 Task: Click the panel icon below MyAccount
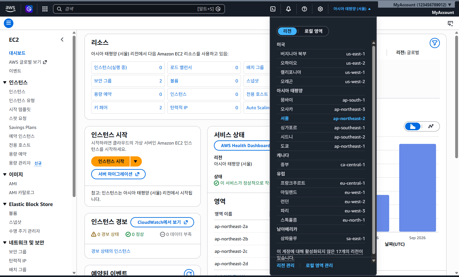(450, 23)
